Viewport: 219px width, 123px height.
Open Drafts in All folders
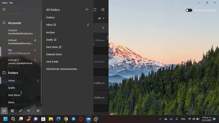pyautogui.click(x=68, y=40)
